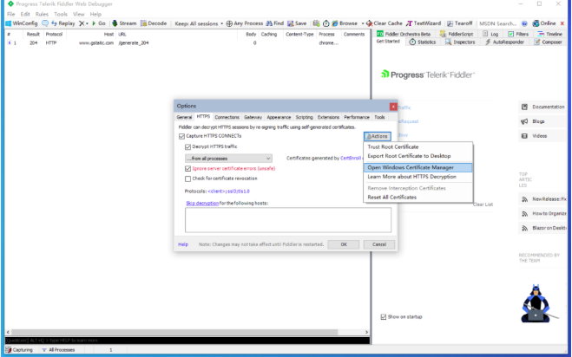Toggle Stream mode in toolbar
572x357 pixels.
point(124,23)
